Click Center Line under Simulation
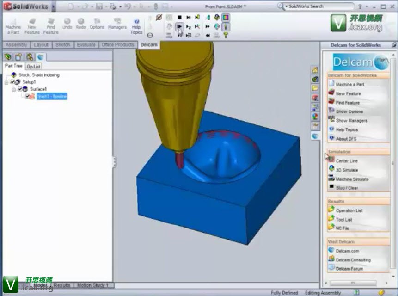Image resolution: width=398 pixels, height=296 pixels. (x=347, y=161)
